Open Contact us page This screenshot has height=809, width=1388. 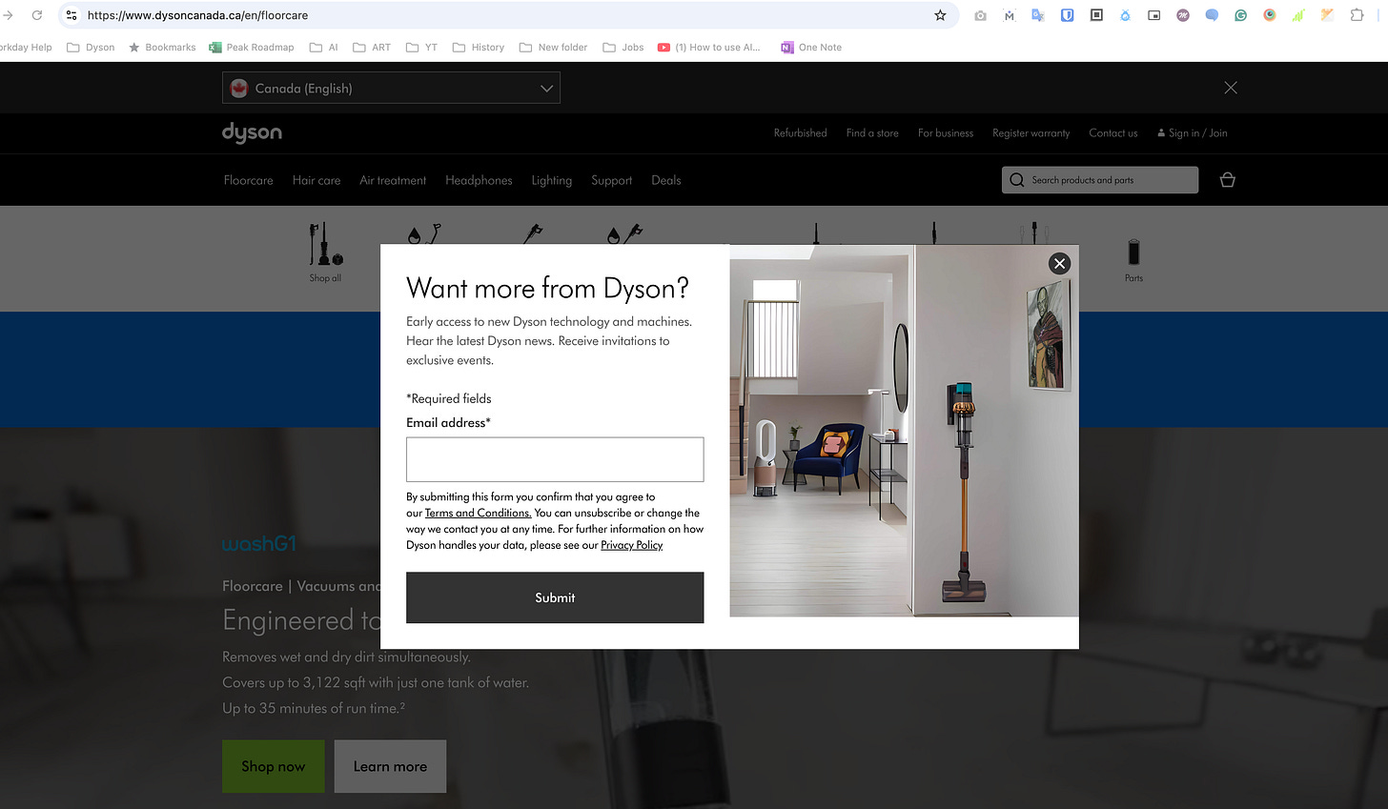pos(1113,133)
